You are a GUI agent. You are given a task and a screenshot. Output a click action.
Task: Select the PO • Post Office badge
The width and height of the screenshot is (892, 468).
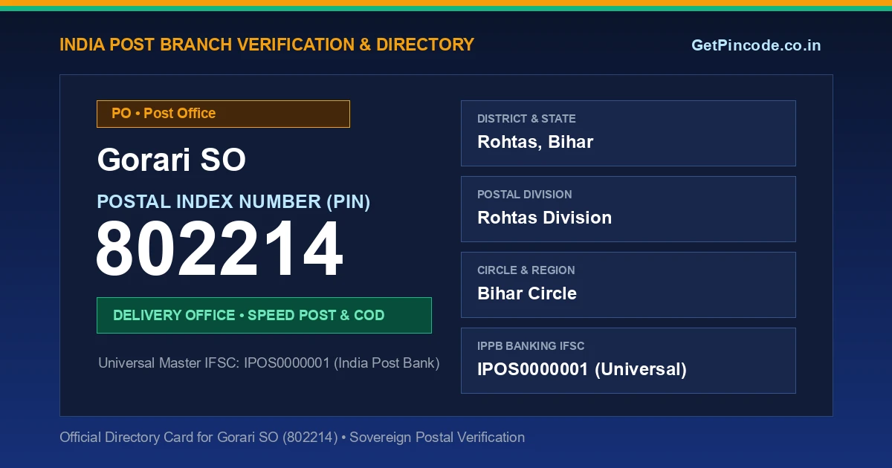[223, 114]
